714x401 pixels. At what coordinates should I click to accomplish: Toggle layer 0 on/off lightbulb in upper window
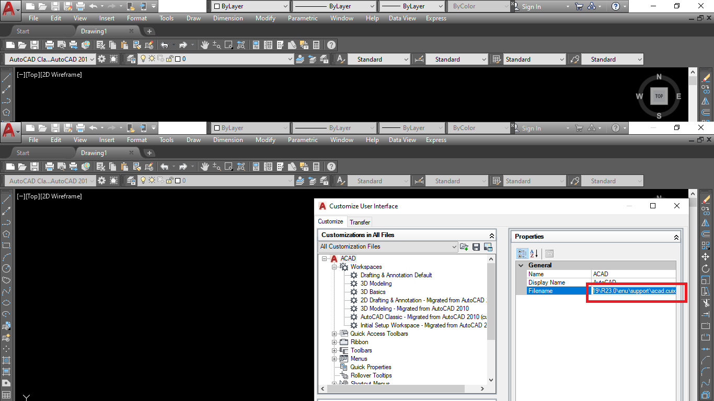[143, 58]
